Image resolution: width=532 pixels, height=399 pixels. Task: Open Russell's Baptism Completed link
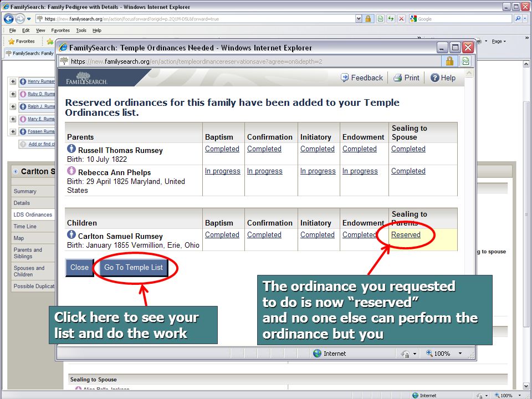pyautogui.click(x=222, y=149)
